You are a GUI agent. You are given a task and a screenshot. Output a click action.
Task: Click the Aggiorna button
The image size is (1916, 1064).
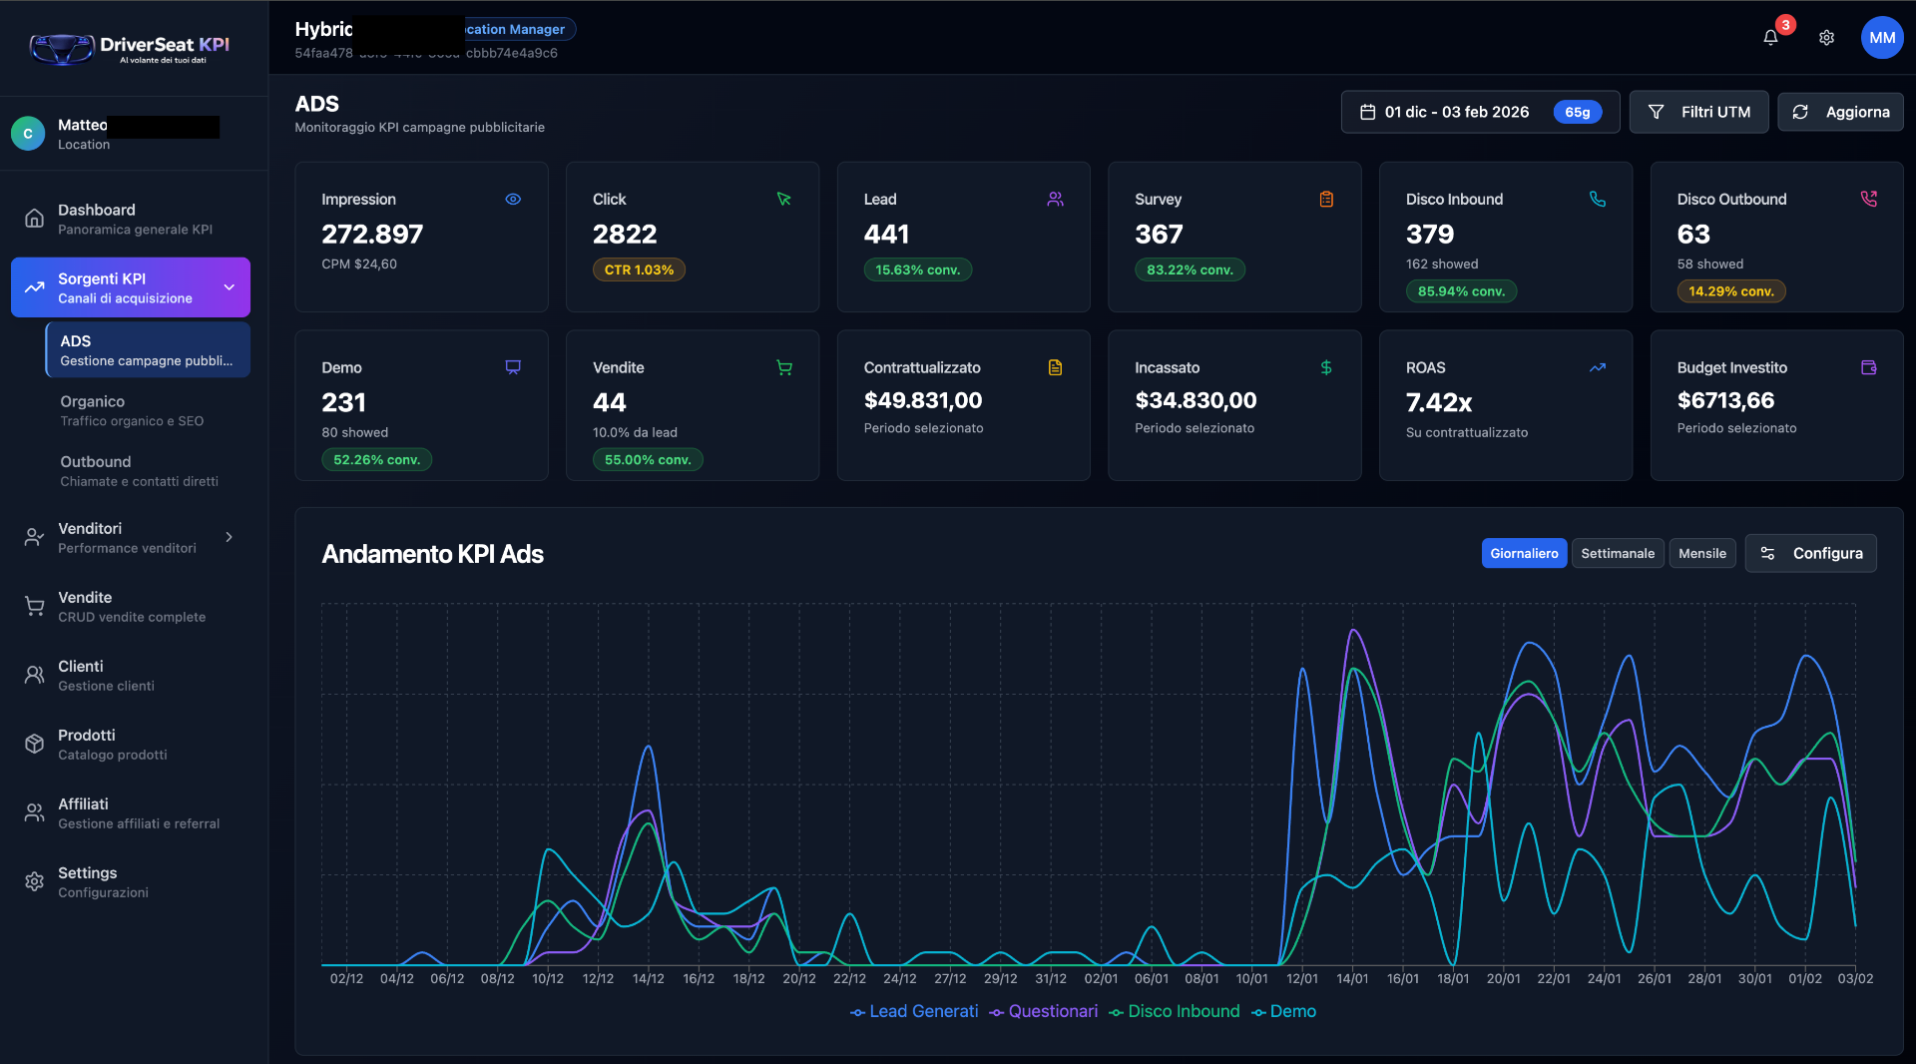pyautogui.click(x=1841, y=112)
